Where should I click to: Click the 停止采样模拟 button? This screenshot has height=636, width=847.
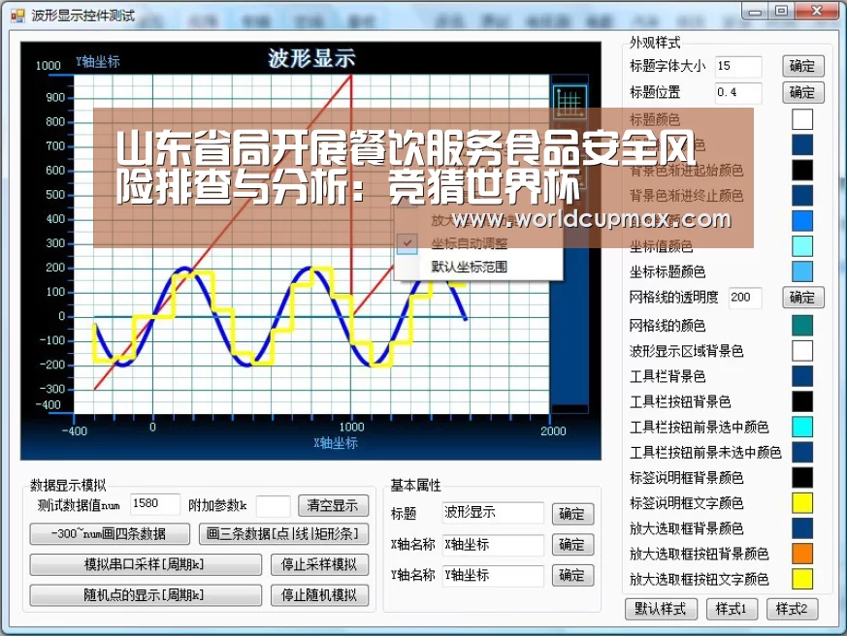320,564
